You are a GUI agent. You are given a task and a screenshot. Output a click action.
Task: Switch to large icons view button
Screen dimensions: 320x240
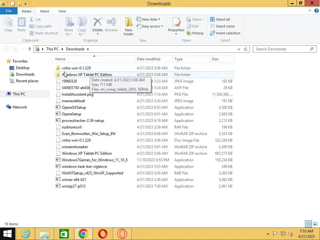(315, 224)
